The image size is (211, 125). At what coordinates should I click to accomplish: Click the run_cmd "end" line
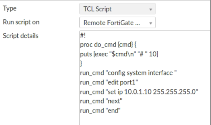click(x=100, y=111)
